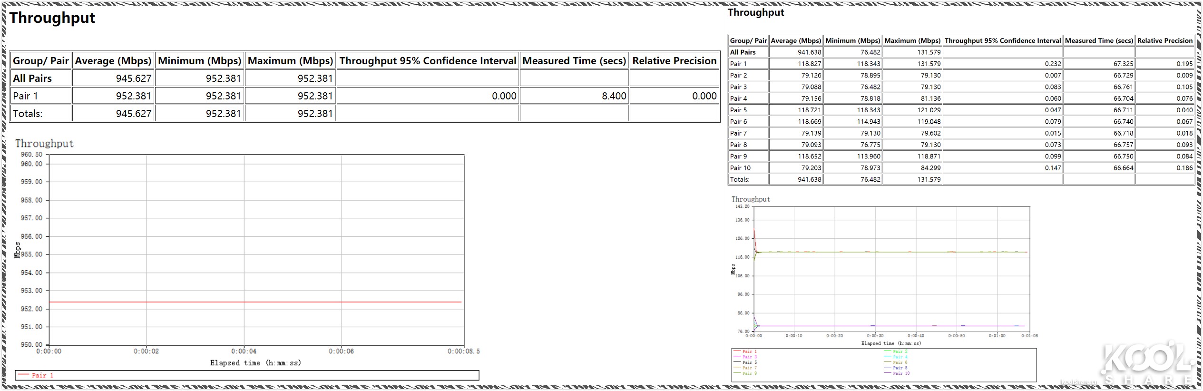This screenshot has width=1203, height=391.
Task: Click the red Pair 1 legend swatch in left chart
Action: coord(24,375)
